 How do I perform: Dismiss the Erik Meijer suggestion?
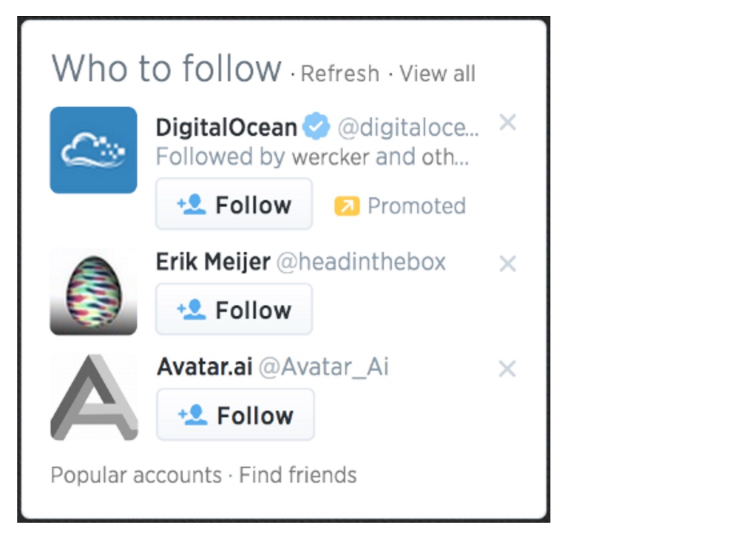508,264
